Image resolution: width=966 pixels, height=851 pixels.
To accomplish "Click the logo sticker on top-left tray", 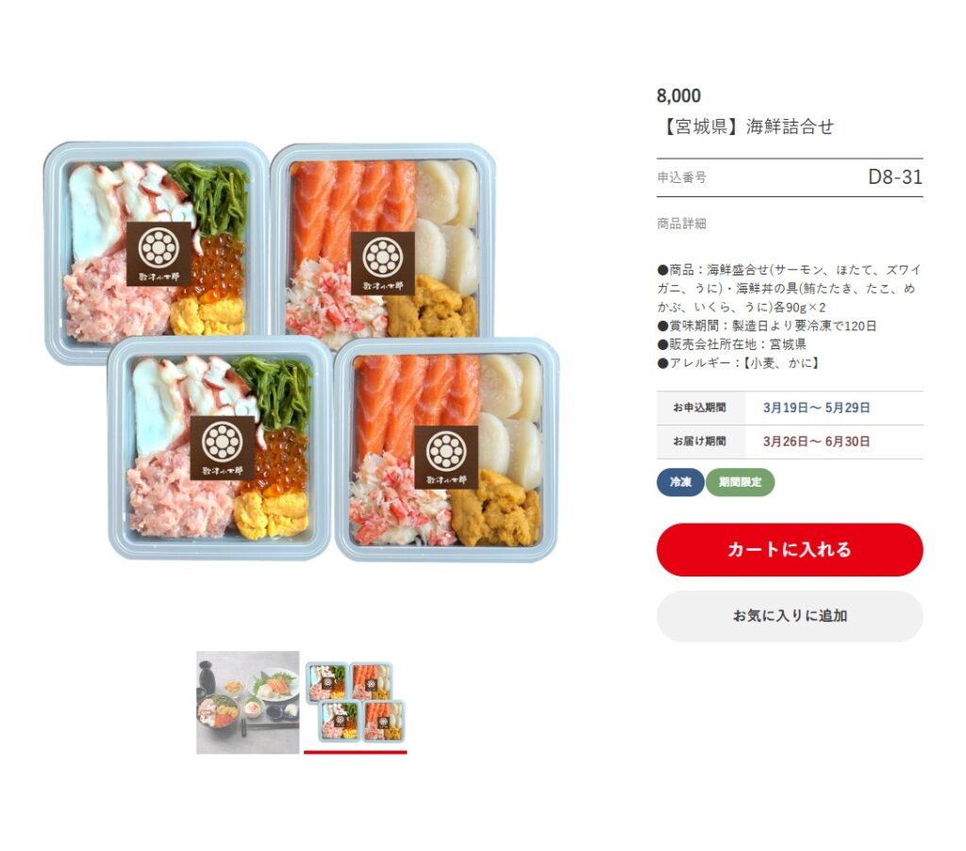I will [x=158, y=254].
